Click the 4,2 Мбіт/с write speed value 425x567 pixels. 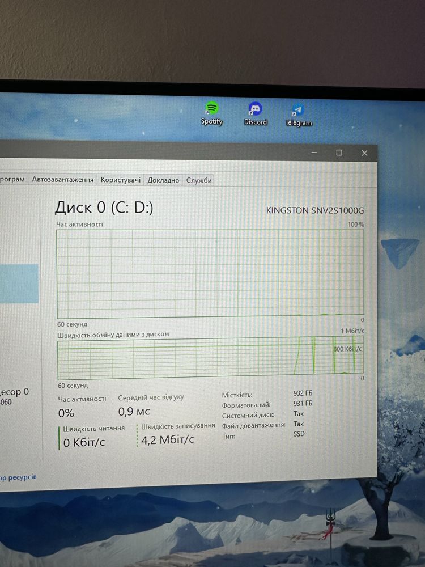(167, 440)
